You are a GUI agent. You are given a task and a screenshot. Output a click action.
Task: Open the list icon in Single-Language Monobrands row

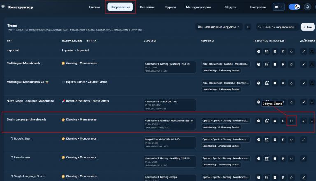coord(283,121)
